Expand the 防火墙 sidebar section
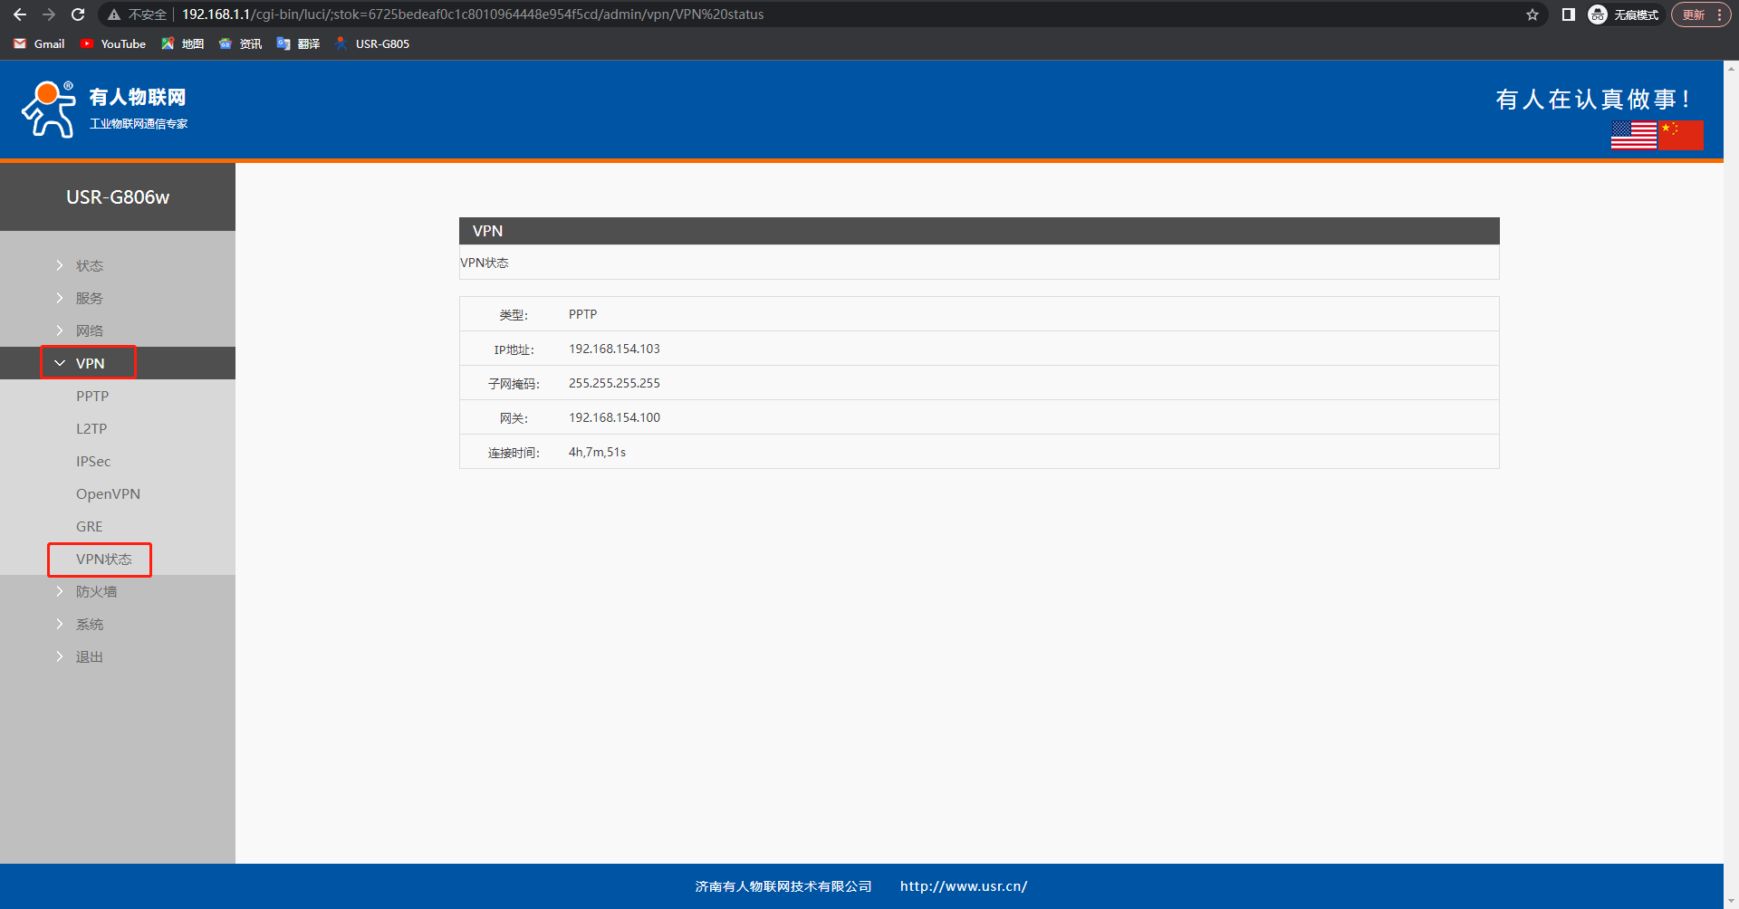Image resolution: width=1739 pixels, height=909 pixels. (x=96, y=591)
